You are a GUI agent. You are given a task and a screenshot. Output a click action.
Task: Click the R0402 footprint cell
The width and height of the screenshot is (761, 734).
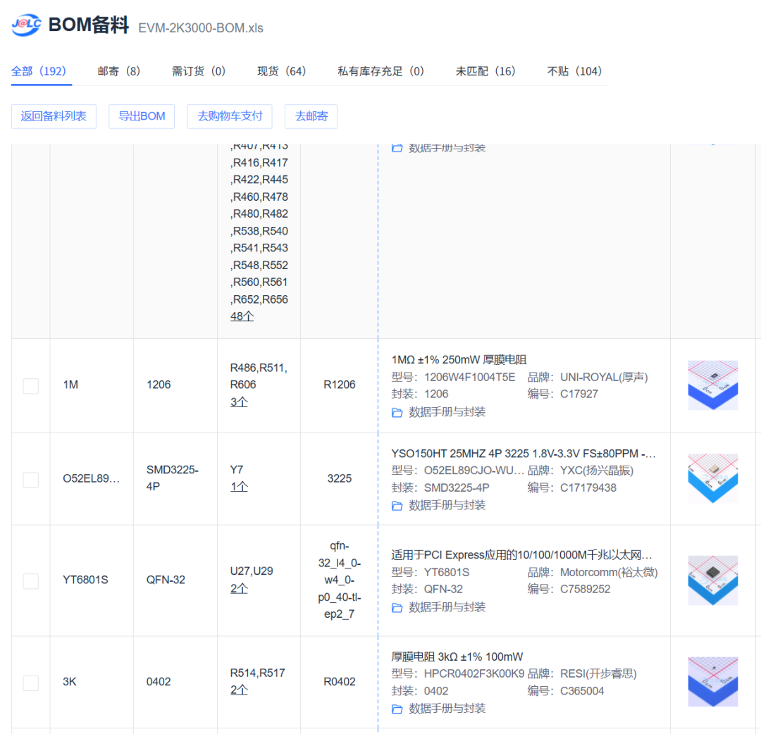point(340,682)
